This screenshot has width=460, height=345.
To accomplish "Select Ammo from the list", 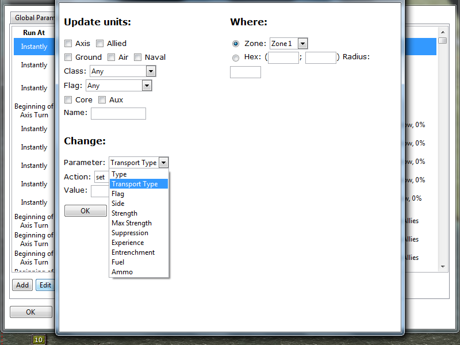I will (122, 272).
